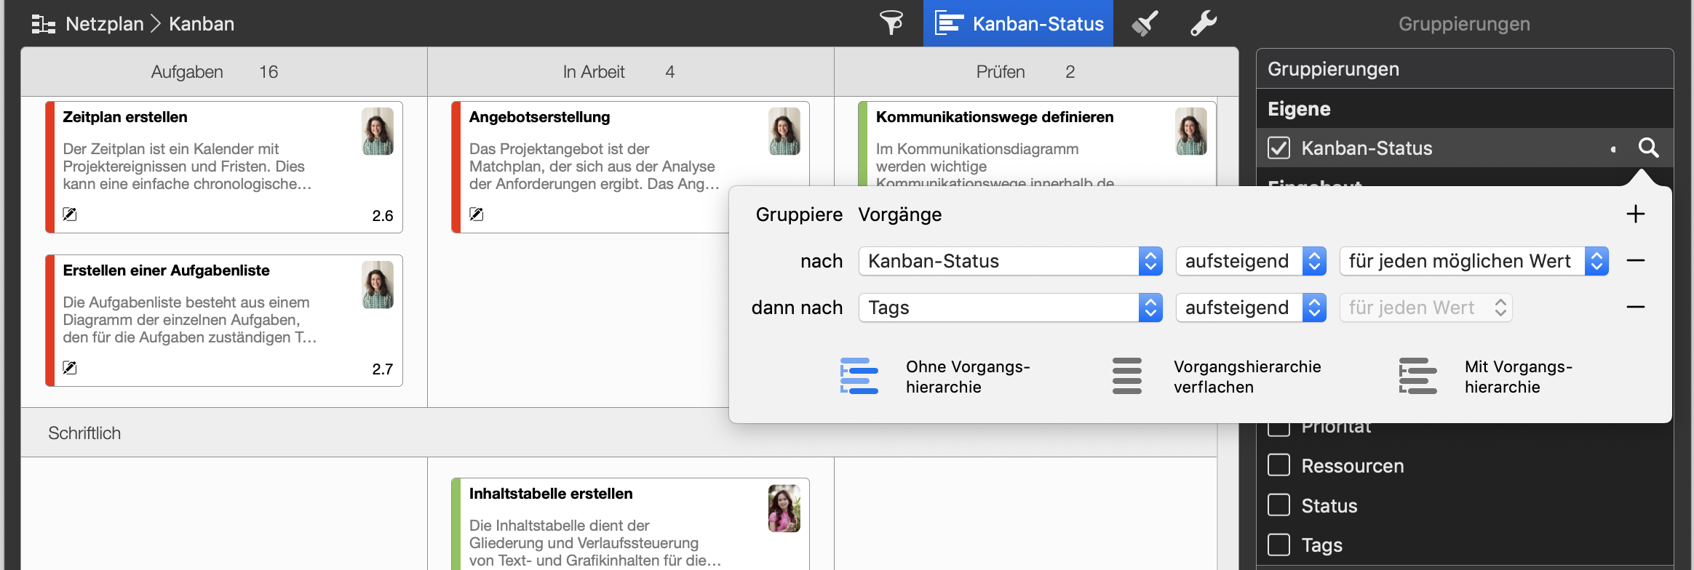
Task: Open the wrench settings icon
Action: click(x=1203, y=23)
